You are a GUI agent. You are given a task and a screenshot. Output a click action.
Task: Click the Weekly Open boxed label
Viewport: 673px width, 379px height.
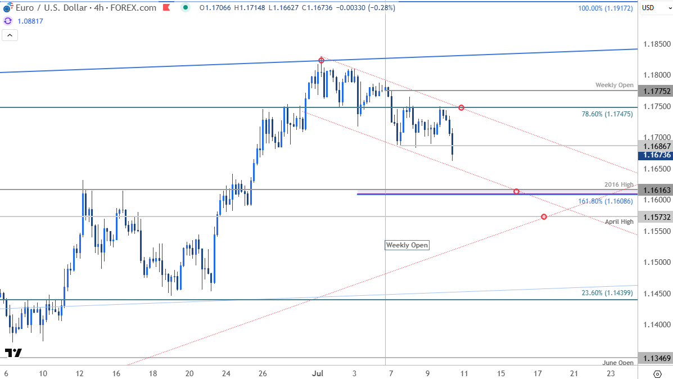(x=407, y=245)
